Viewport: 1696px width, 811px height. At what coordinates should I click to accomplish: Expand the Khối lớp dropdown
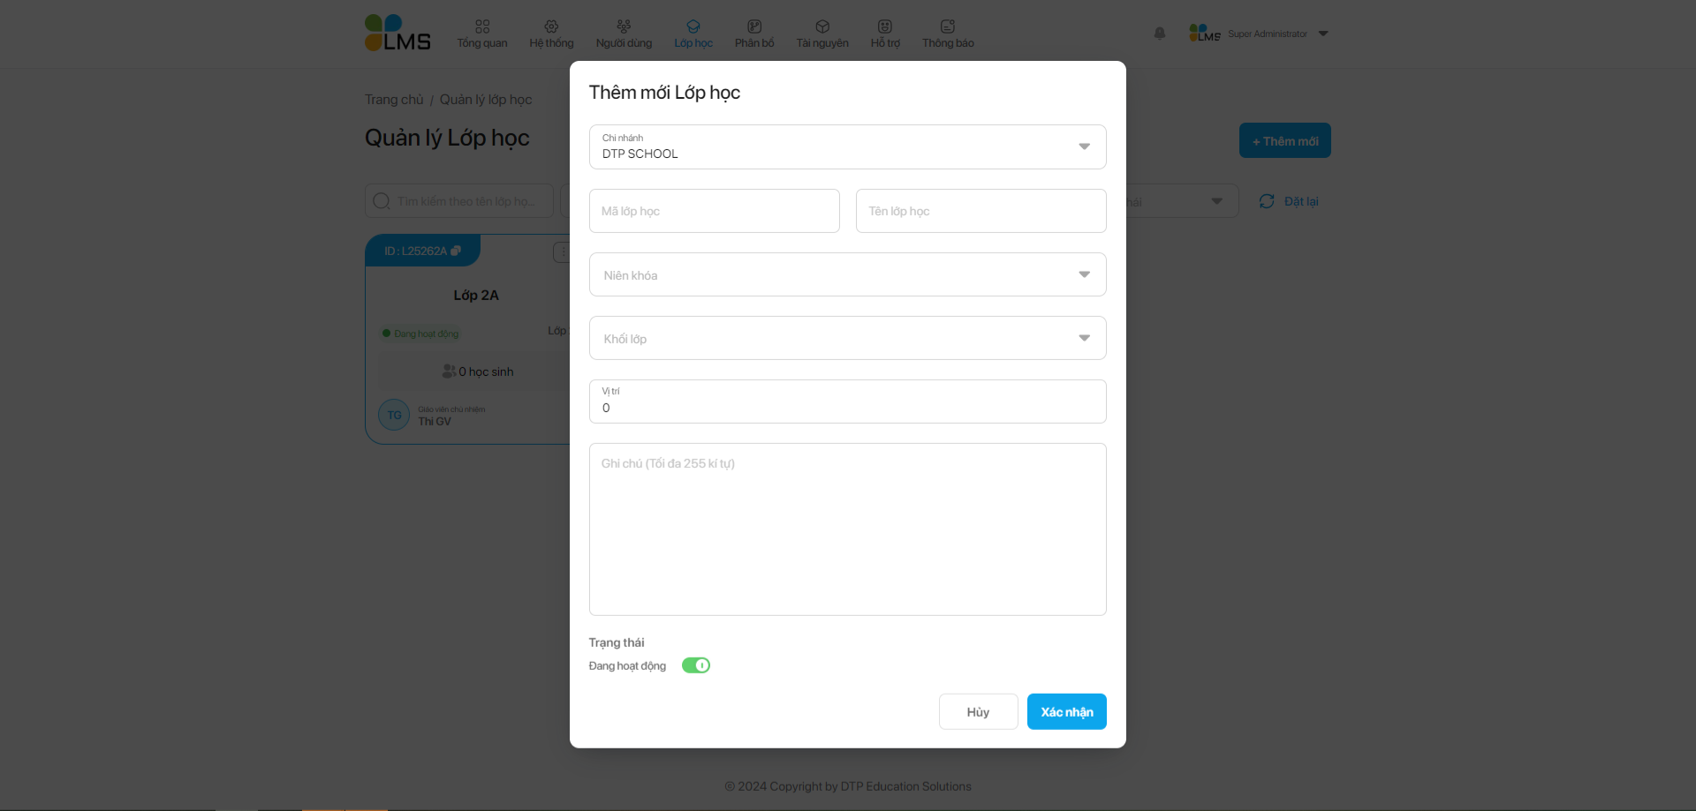[x=1084, y=338]
